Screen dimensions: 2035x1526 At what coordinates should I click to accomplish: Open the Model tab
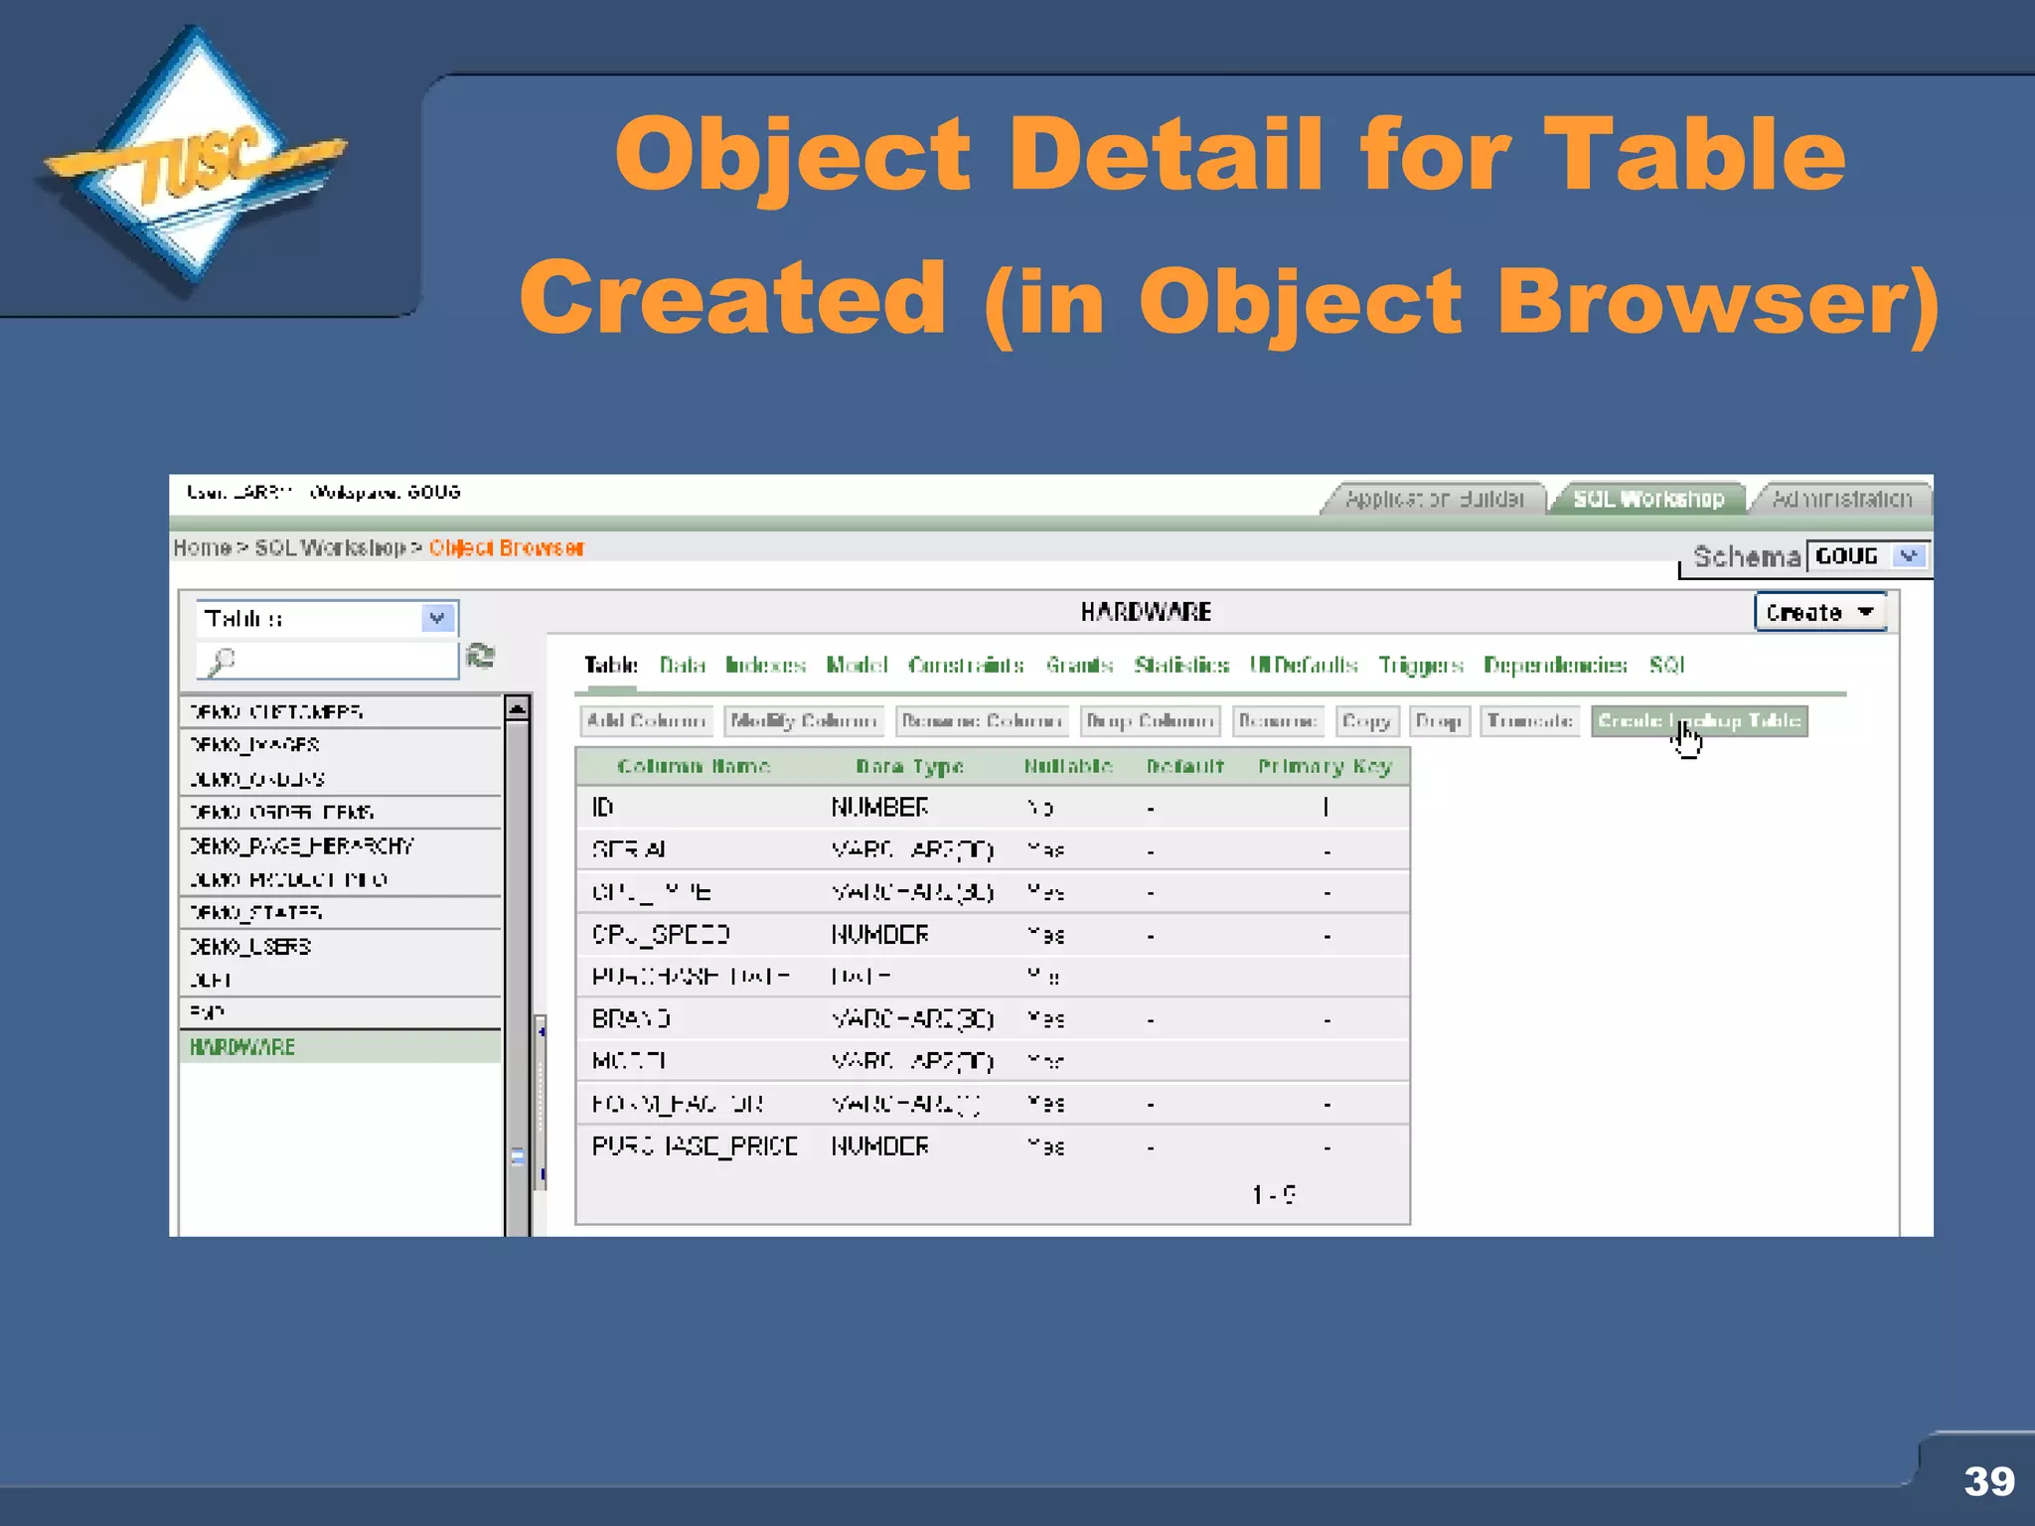857,665
